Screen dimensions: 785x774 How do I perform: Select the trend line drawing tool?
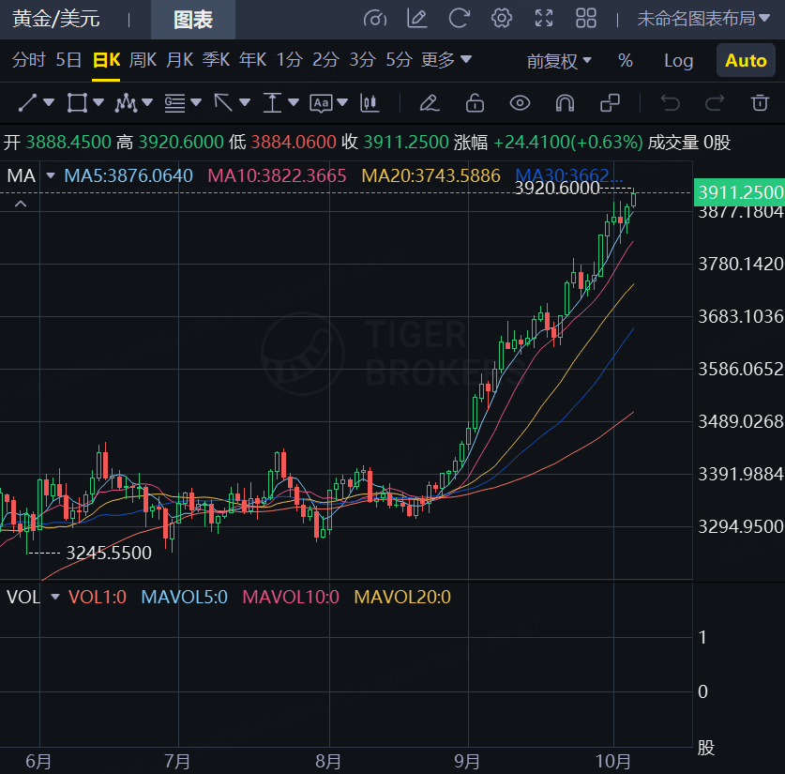click(28, 102)
